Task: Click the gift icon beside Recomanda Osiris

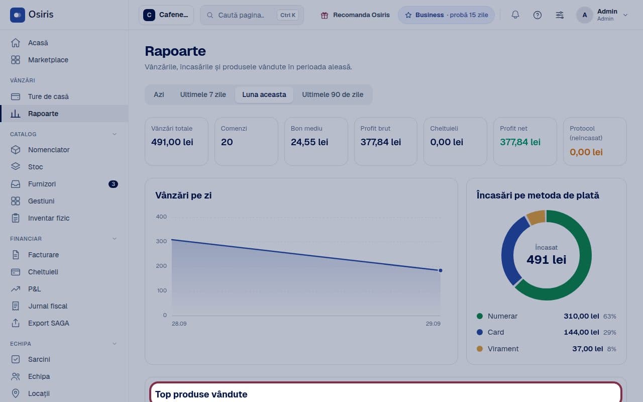Action: [325, 15]
